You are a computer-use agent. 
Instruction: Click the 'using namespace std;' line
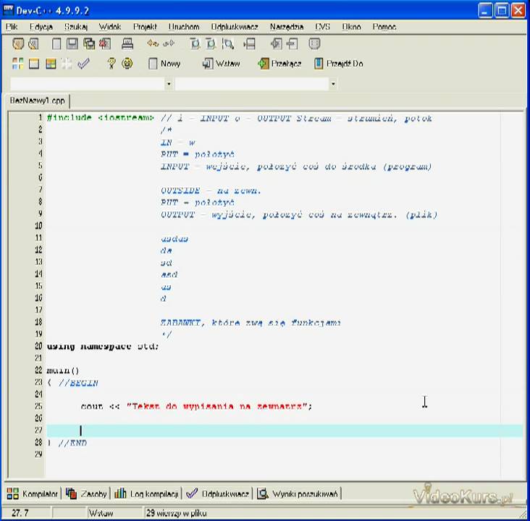click(x=102, y=347)
